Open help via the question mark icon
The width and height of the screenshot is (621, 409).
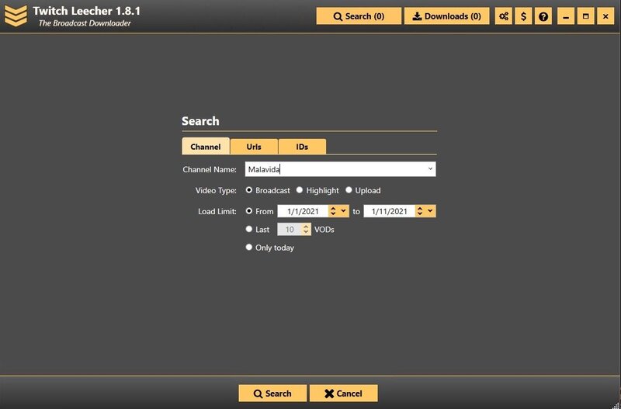tap(543, 16)
